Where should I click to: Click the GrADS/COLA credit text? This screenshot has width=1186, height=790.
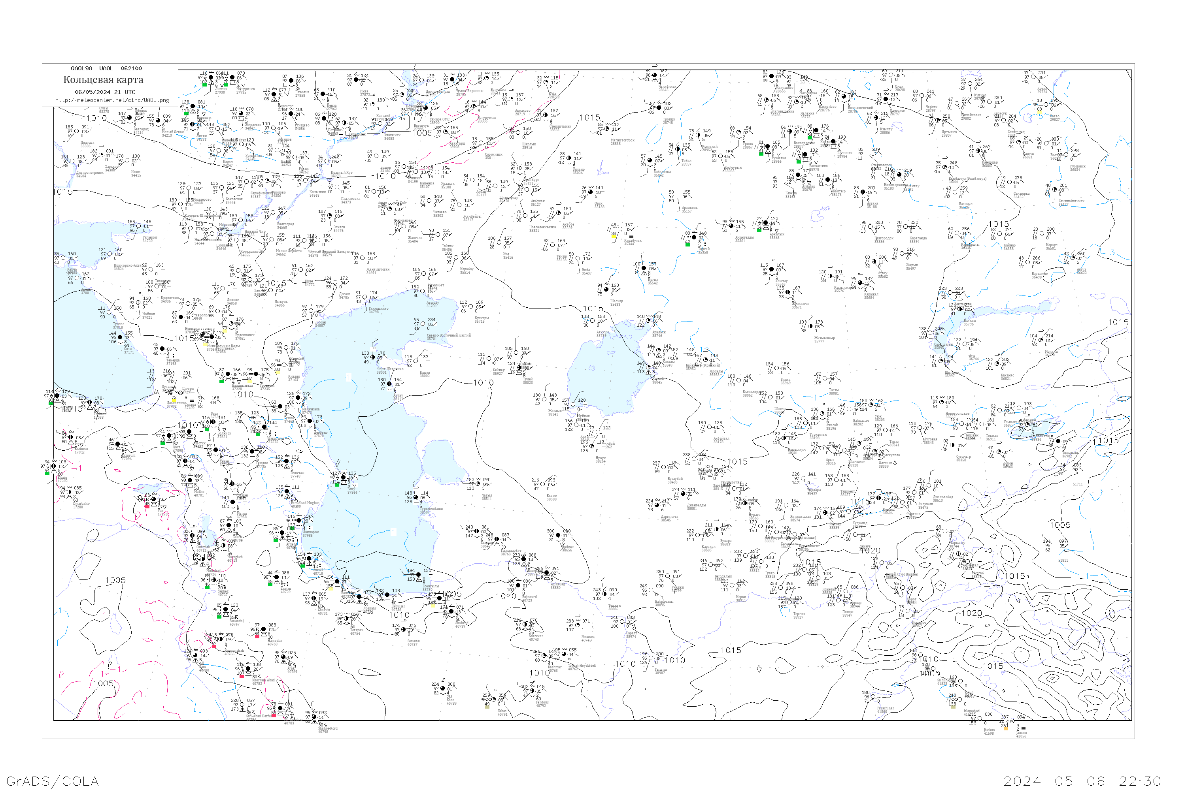click(x=53, y=781)
